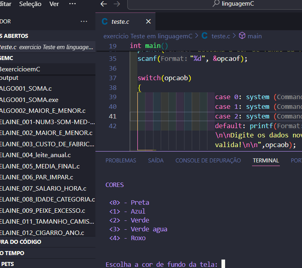Open explorer panel more actions ellipsis

tap(84, 21)
